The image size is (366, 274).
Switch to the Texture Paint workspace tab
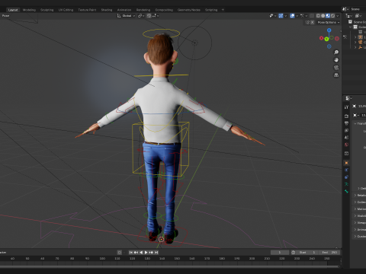pos(87,10)
